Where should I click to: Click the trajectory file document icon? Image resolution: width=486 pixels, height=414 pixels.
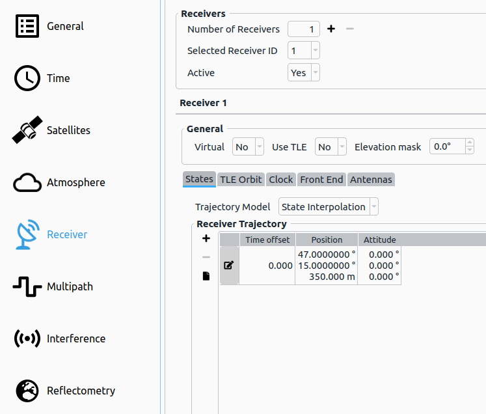click(206, 276)
